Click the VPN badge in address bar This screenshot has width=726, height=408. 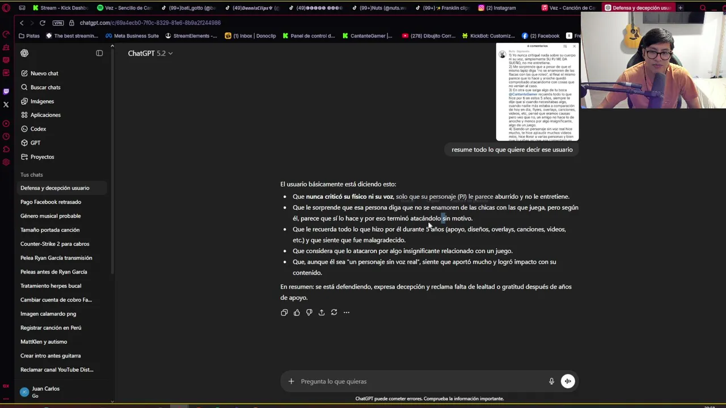(x=58, y=23)
